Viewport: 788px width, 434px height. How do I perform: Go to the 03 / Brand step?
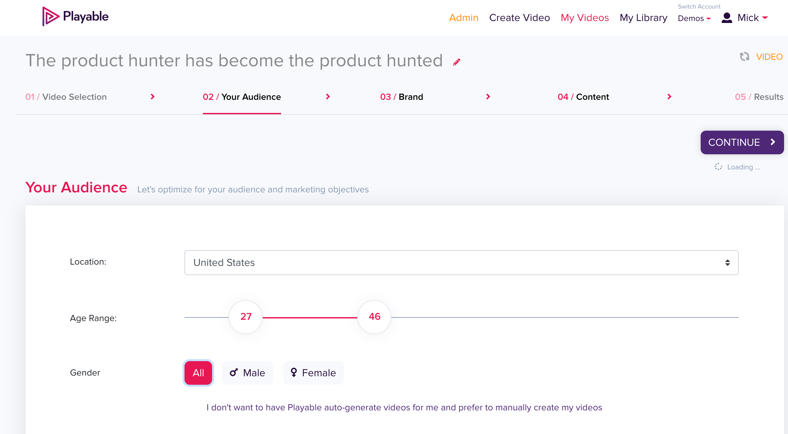pyautogui.click(x=402, y=97)
